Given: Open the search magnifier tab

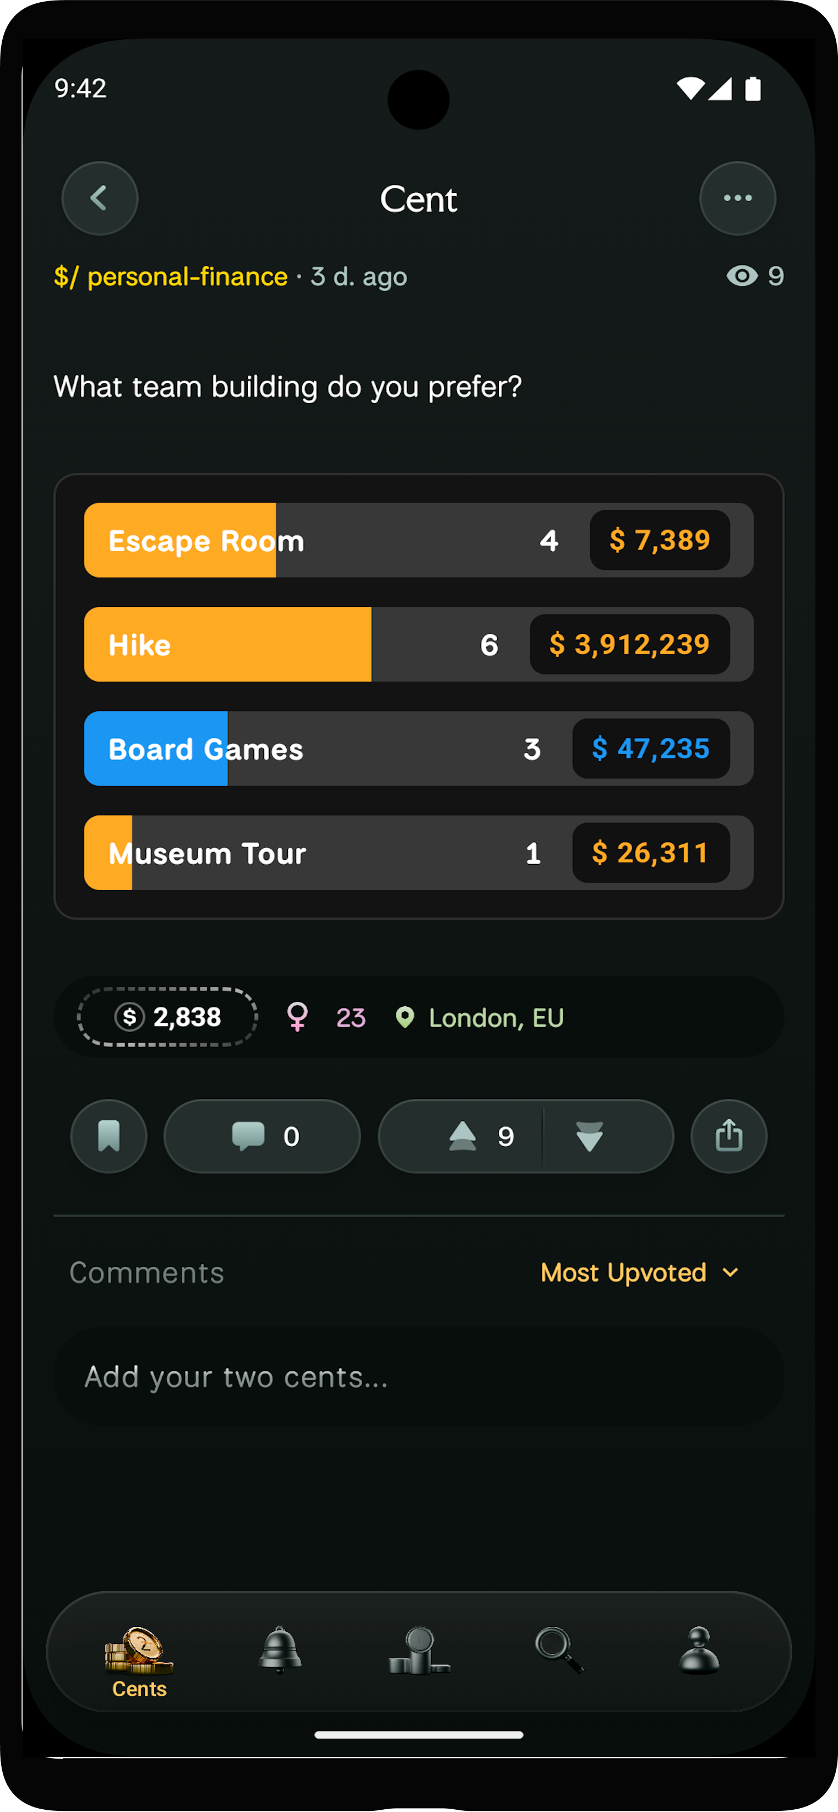Looking at the screenshot, I should [559, 1650].
